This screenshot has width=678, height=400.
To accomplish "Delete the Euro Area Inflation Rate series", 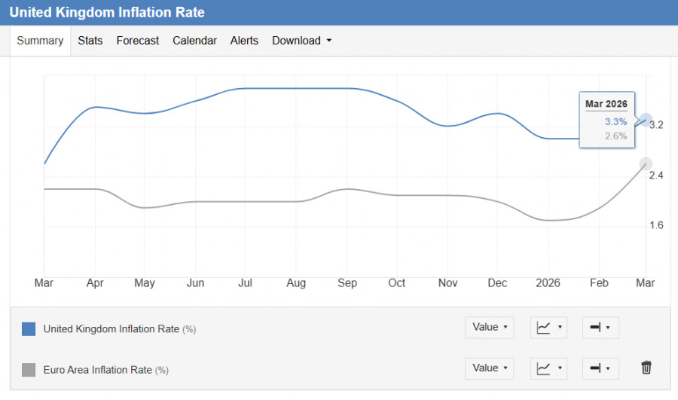I will [646, 368].
